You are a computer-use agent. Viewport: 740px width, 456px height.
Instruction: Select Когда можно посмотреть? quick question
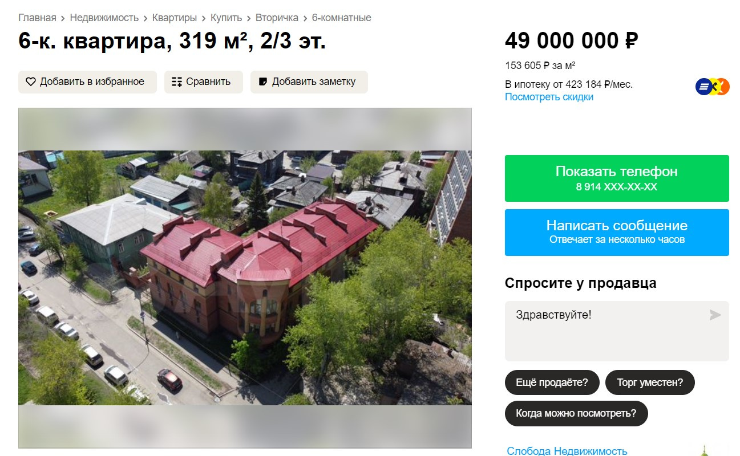(576, 414)
